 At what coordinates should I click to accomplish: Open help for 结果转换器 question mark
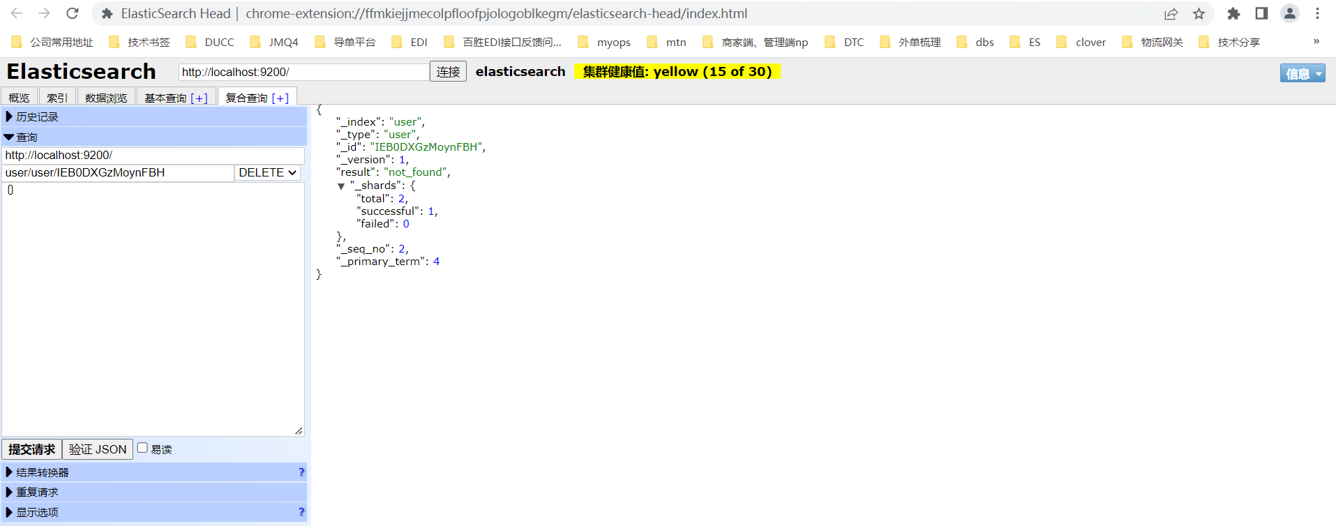(x=301, y=472)
